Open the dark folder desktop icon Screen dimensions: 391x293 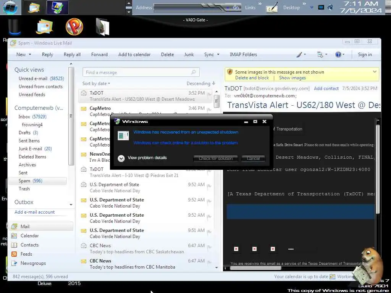coord(102,27)
